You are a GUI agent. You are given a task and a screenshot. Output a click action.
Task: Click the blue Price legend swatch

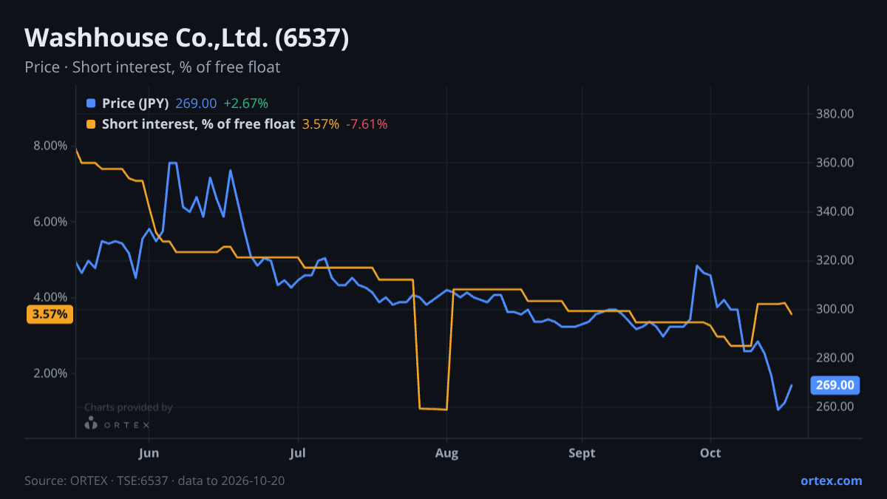(91, 103)
